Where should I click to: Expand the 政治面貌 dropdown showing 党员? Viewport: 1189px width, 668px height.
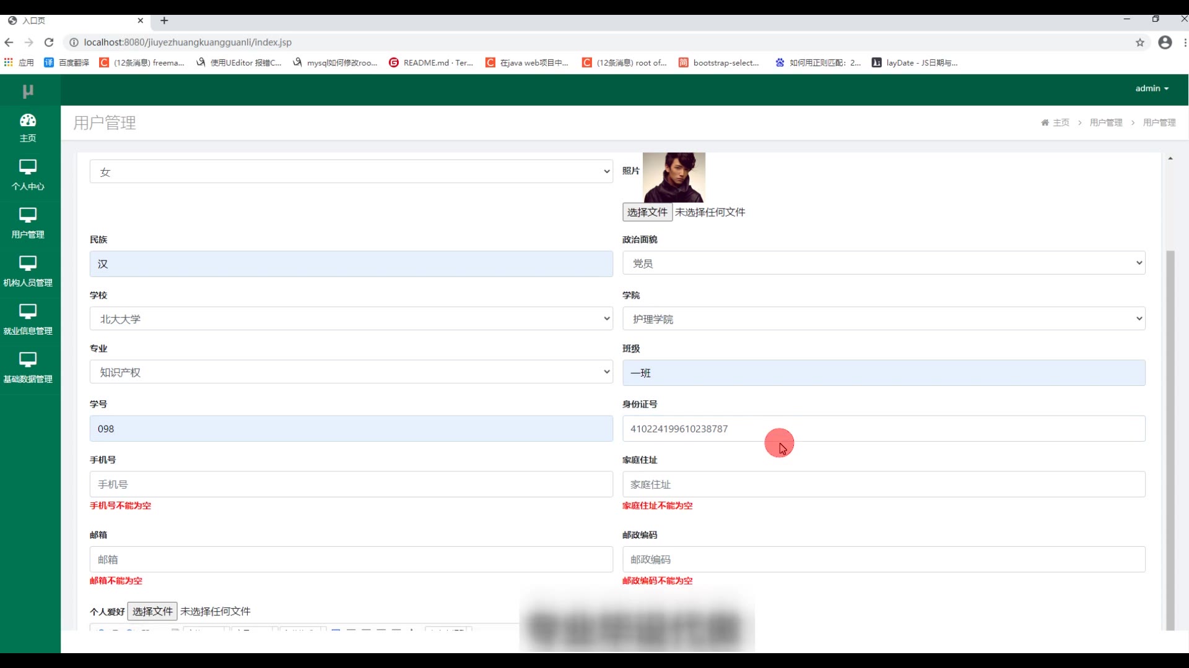(884, 263)
